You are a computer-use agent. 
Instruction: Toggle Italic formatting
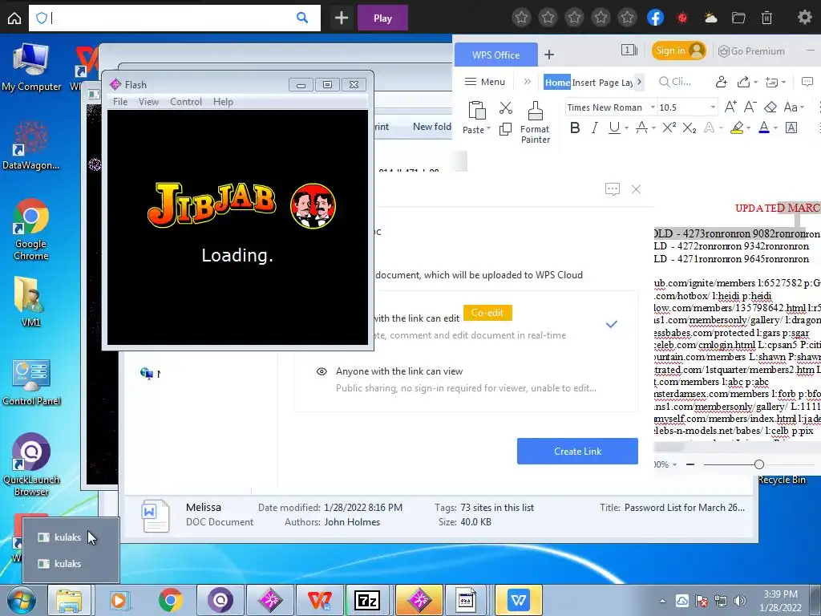(594, 128)
